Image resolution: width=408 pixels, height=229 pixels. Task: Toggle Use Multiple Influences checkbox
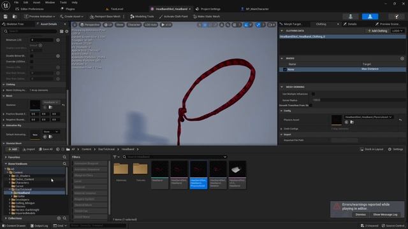point(313,94)
